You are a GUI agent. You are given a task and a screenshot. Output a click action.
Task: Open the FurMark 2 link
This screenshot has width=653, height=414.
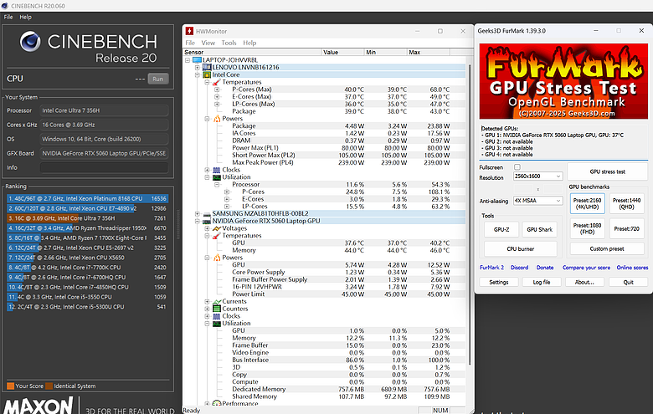click(491, 268)
